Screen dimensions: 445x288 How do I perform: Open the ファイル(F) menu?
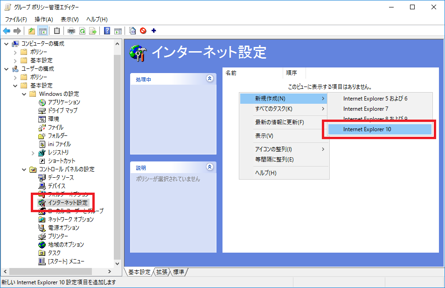(16, 19)
